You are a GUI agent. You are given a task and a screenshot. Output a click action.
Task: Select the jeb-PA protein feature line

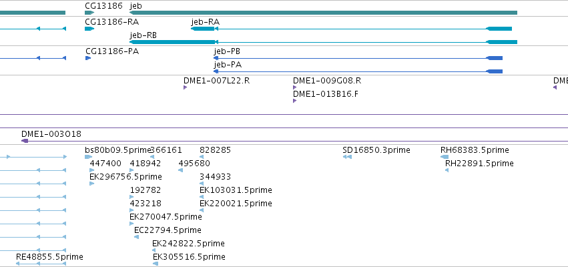click(x=358, y=71)
